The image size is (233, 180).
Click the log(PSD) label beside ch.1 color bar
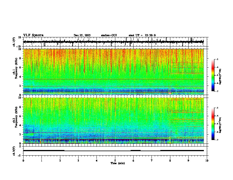[x=220, y=76]
